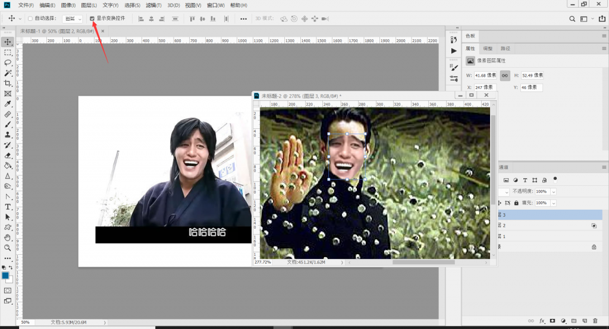Switch the layer filtering on or off

click(555, 179)
